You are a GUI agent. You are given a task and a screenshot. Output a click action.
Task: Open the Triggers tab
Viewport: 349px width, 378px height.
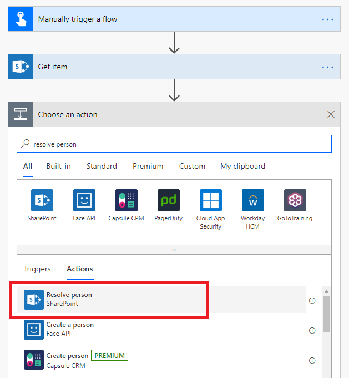[37, 269]
